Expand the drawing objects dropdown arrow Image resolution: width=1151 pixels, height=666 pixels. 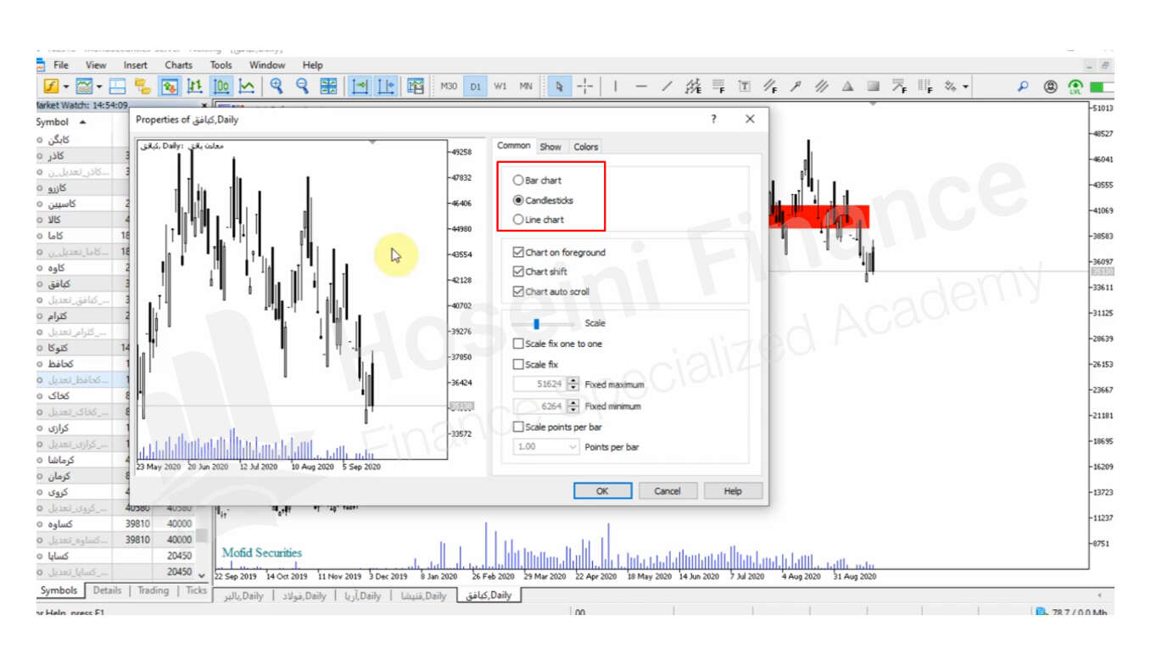point(965,87)
